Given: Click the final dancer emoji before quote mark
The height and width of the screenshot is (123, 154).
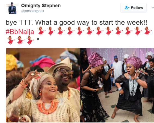Looking at the screenshot, I should pyautogui.click(x=30, y=40).
